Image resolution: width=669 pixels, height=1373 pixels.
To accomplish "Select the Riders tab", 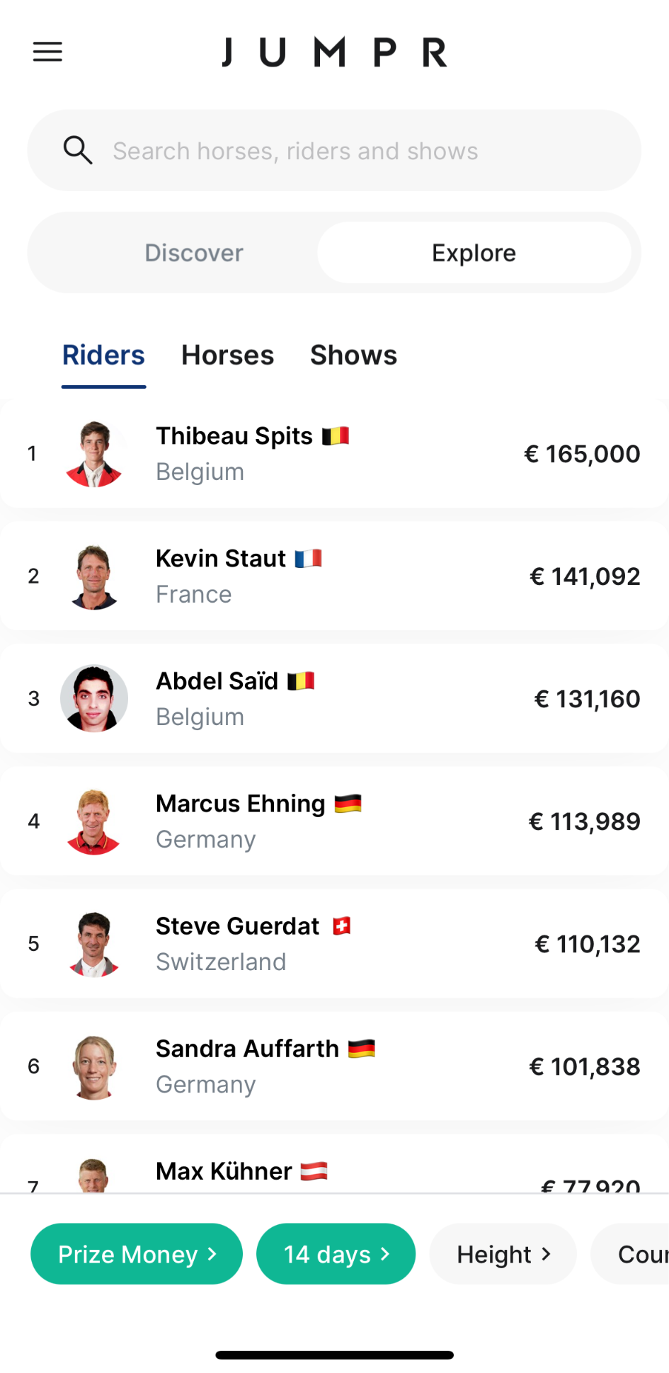I will click(103, 355).
